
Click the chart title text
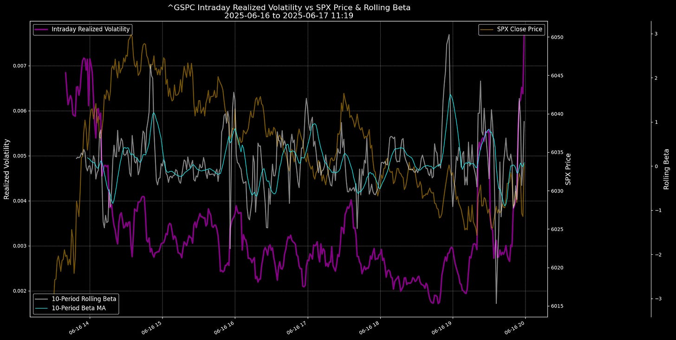[x=289, y=7]
